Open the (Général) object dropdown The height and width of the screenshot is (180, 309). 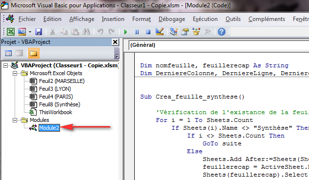click(219, 45)
